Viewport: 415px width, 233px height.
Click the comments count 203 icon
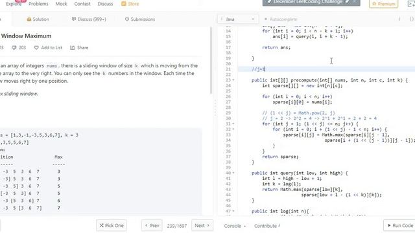(19, 47)
